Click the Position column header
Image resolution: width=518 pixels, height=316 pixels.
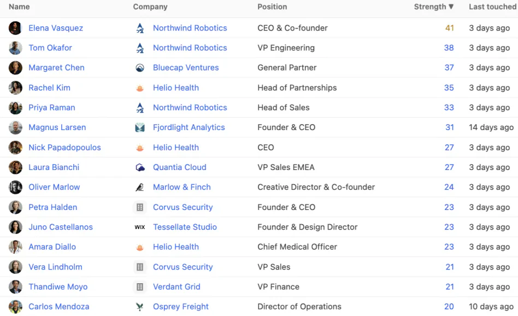click(272, 7)
